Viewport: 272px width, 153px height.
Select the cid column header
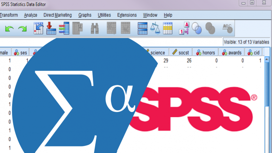(x=253, y=52)
